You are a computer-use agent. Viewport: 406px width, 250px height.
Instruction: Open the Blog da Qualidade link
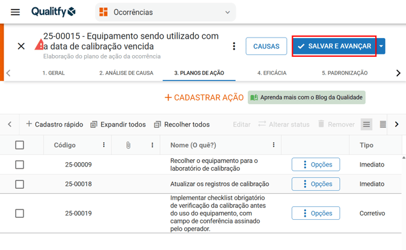[x=307, y=97]
